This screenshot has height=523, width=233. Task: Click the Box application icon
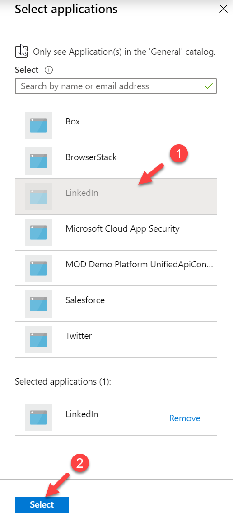pos(38,125)
